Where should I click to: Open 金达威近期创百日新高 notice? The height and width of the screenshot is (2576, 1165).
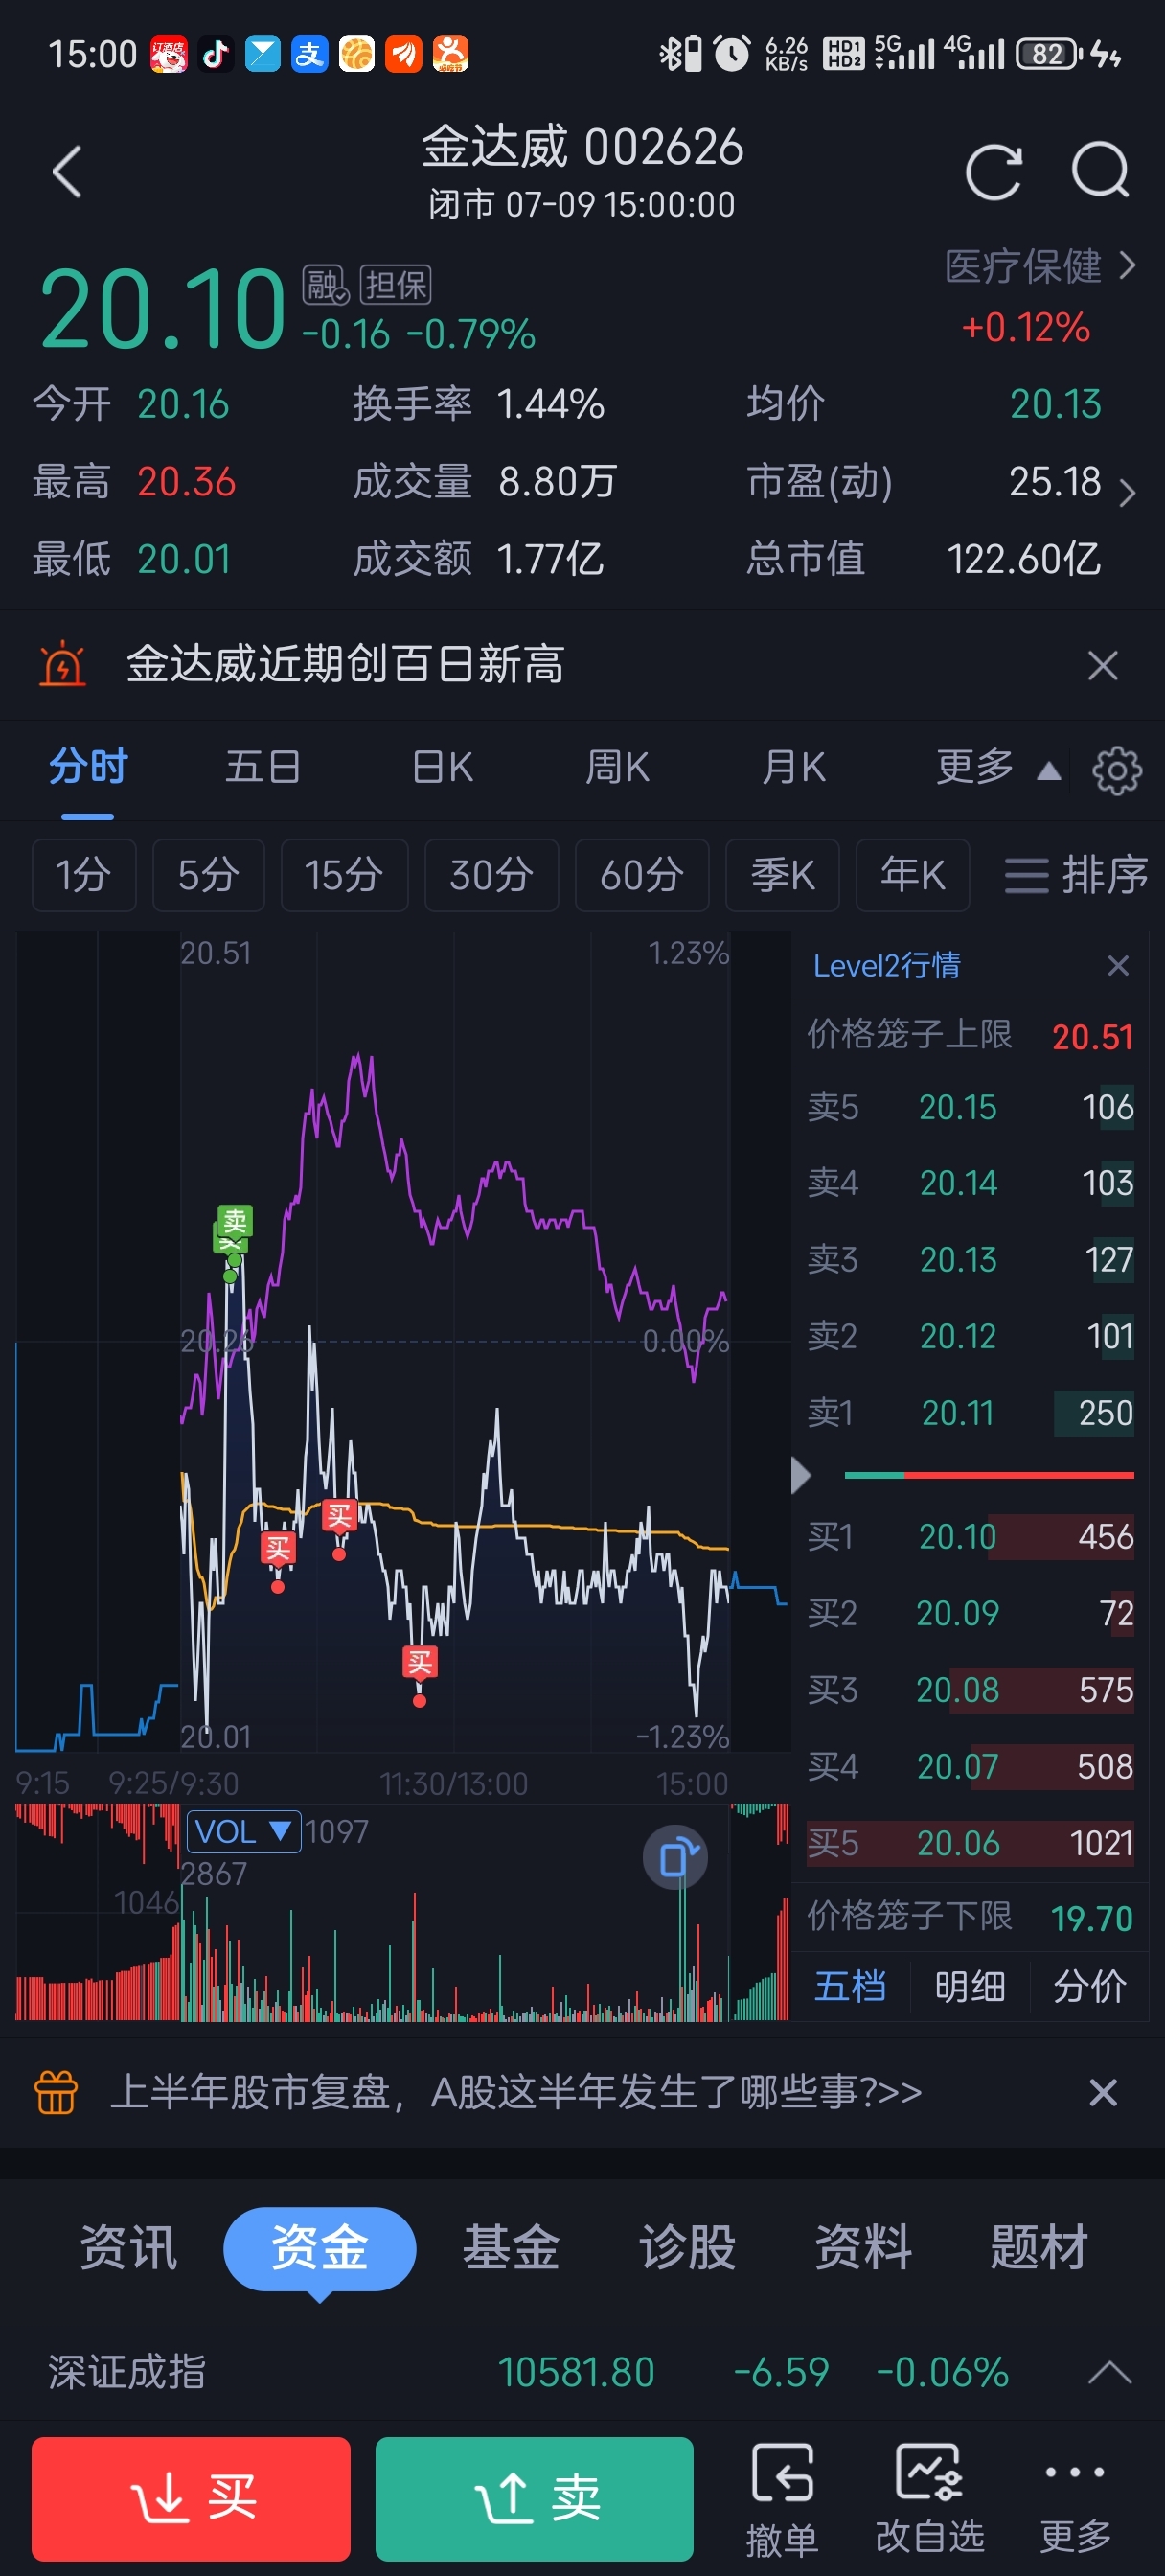tap(346, 664)
